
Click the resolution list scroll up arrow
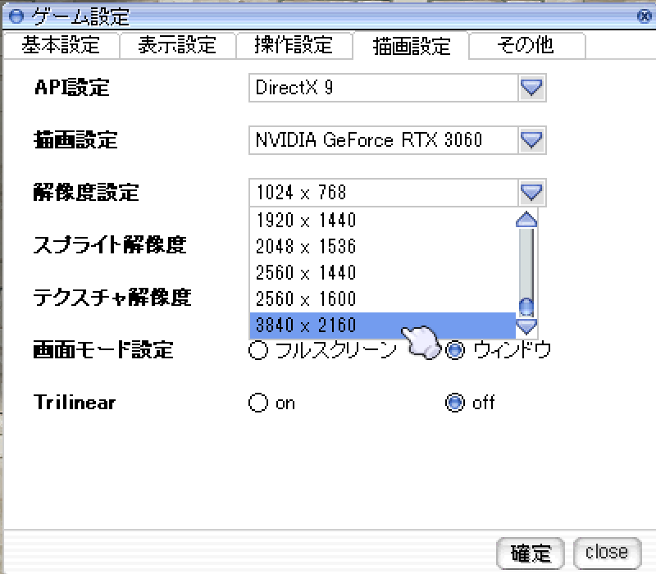(x=526, y=219)
